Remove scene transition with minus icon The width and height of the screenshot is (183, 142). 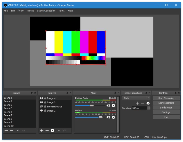click(x=143, y=103)
